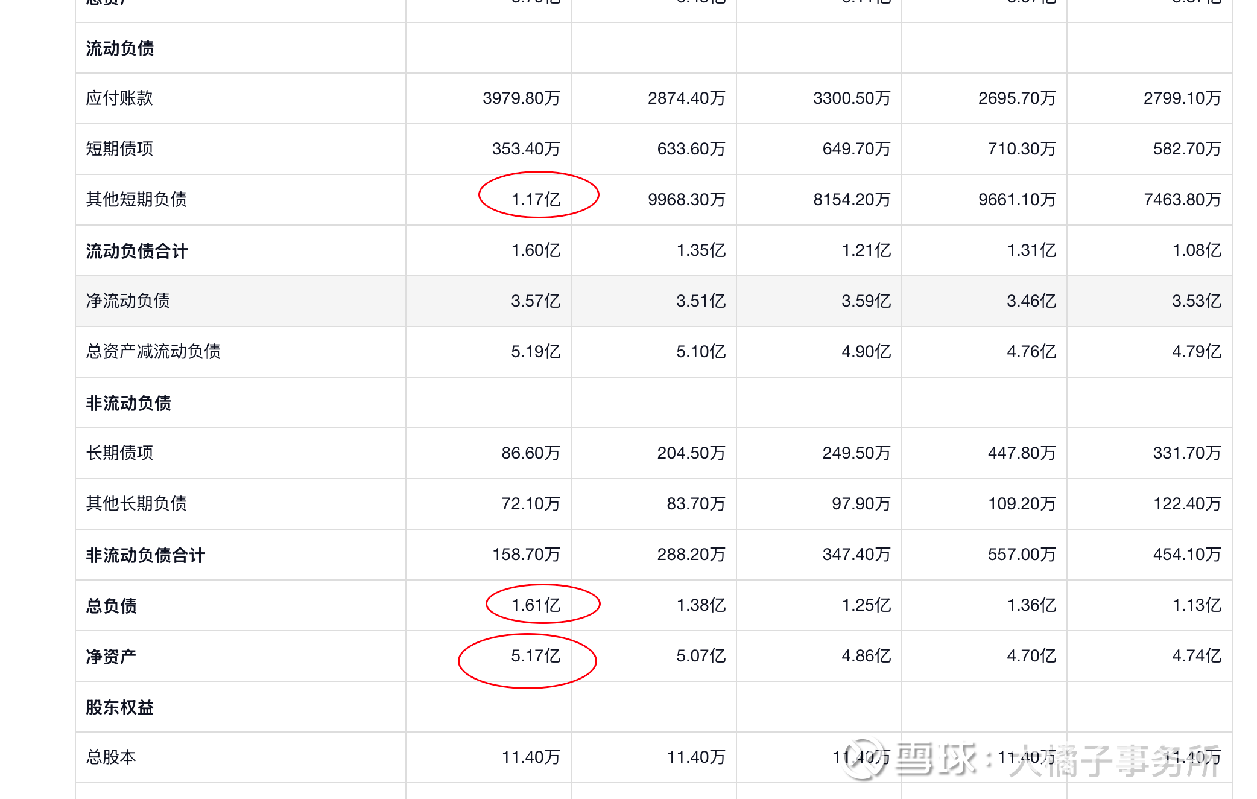Select the highlighted 净流动负债 row label
Image resolution: width=1257 pixels, height=799 pixels.
pyautogui.click(x=128, y=301)
